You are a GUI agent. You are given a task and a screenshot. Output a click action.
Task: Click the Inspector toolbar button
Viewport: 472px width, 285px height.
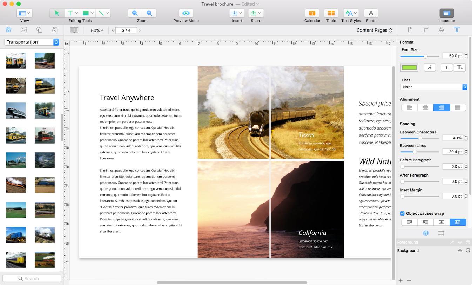446,13
